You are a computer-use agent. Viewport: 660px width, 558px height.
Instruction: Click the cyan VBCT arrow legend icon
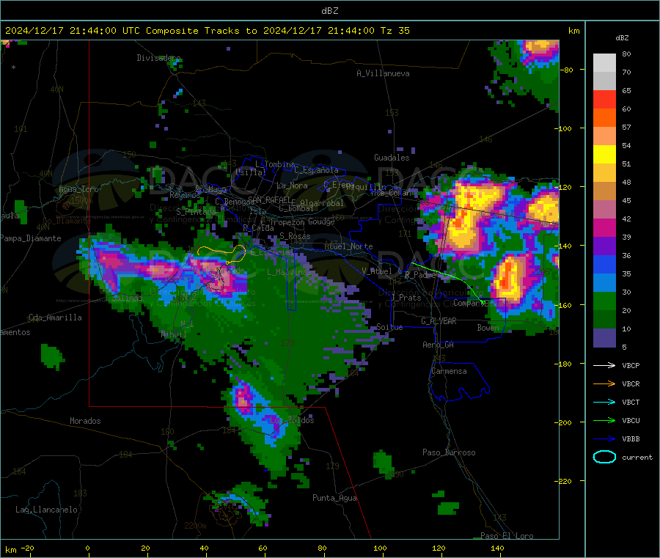(x=604, y=403)
